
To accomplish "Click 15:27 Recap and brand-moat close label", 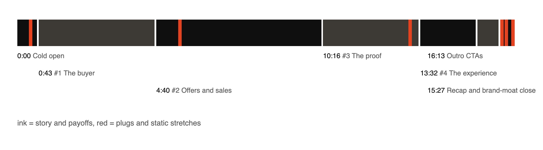I will point(481,90).
